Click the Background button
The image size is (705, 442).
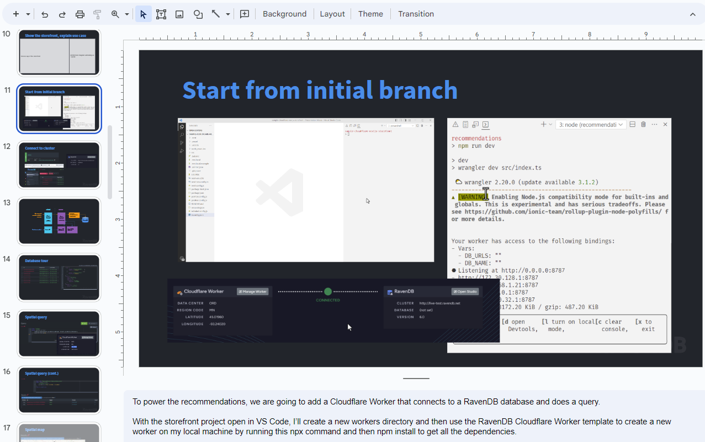pos(284,14)
